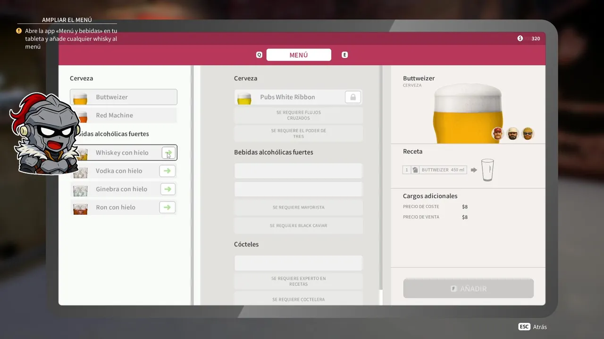Click locked slot Se requiere coctelera
This screenshot has width=604, height=339.
(x=298, y=299)
